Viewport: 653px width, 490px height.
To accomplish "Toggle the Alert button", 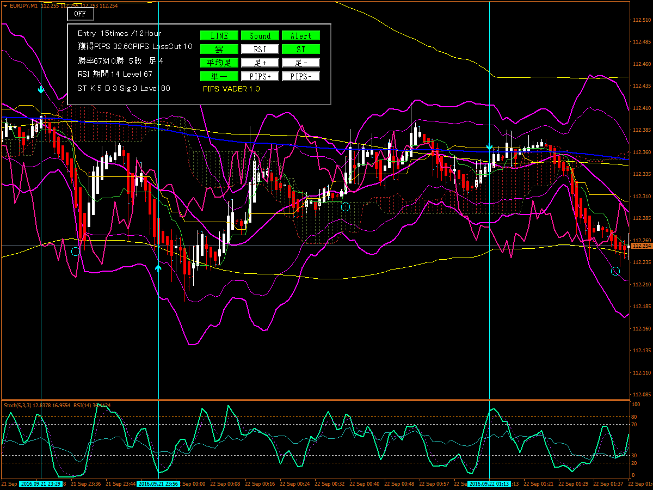I will (301, 35).
